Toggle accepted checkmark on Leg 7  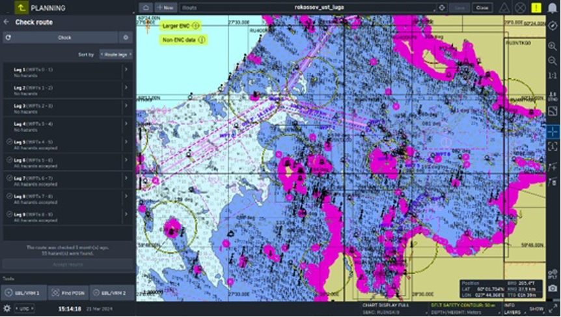point(9,178)
